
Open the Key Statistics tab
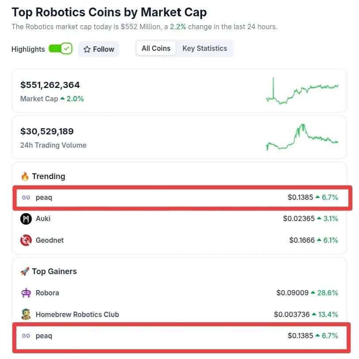[205, 49]
